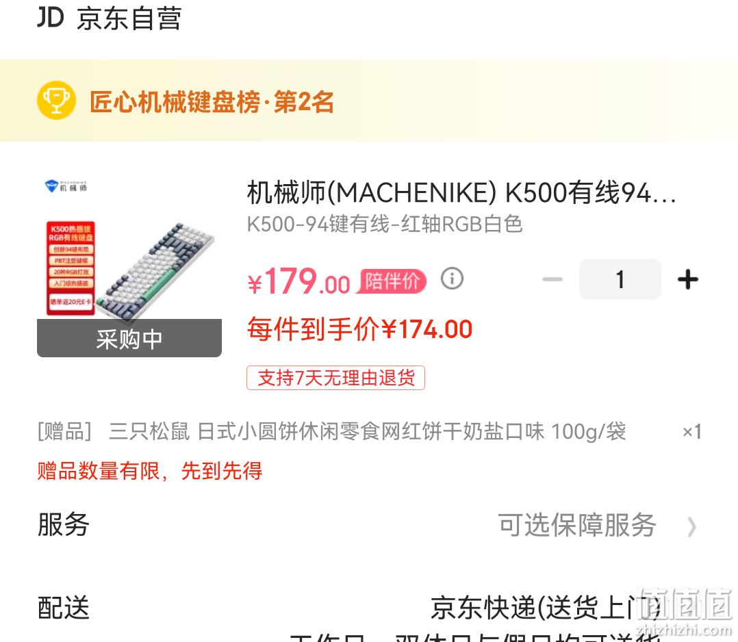Decrease quantity with the minus icon

pos(552,279)
